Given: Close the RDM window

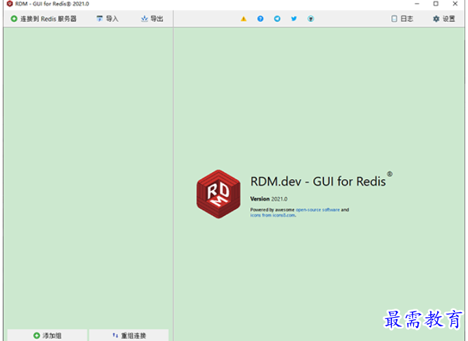Looking at the screenshot, I should pos(455,3).
